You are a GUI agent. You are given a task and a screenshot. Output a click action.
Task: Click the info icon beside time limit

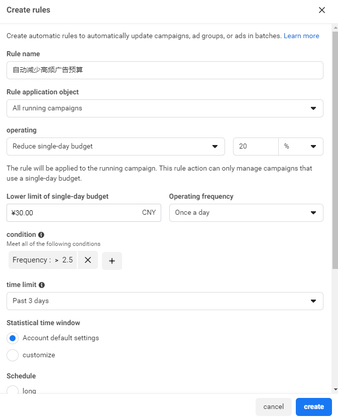42,285
